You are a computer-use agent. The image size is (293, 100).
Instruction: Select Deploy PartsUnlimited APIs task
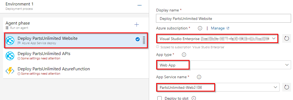[76, 56]
